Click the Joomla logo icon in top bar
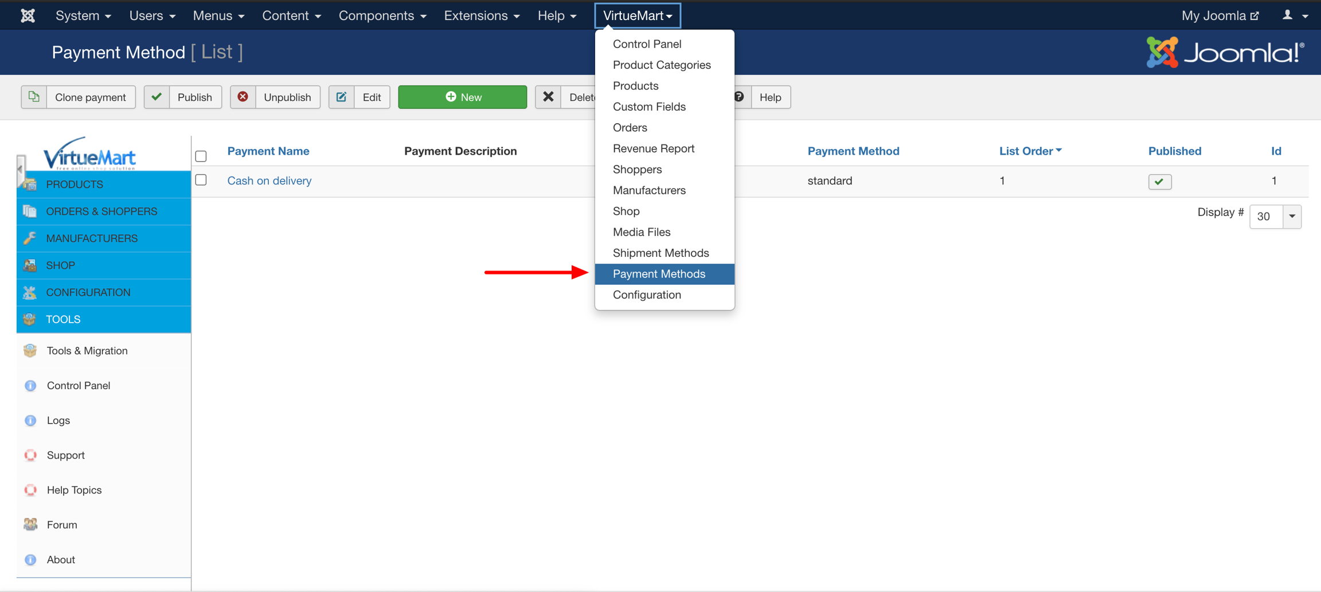 click(28, 15)
